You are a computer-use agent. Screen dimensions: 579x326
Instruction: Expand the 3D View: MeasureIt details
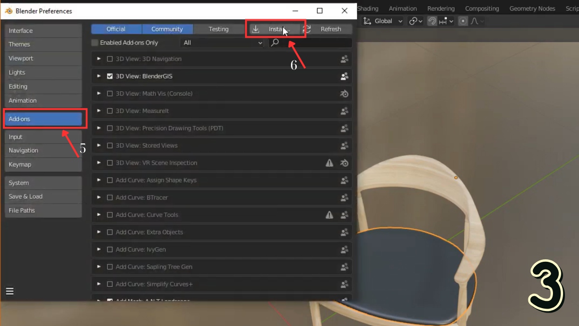click(x=99, y=111)
